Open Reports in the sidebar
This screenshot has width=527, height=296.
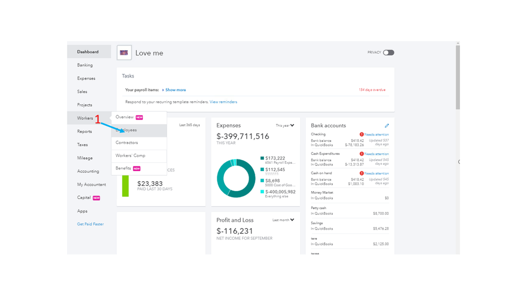85,131
